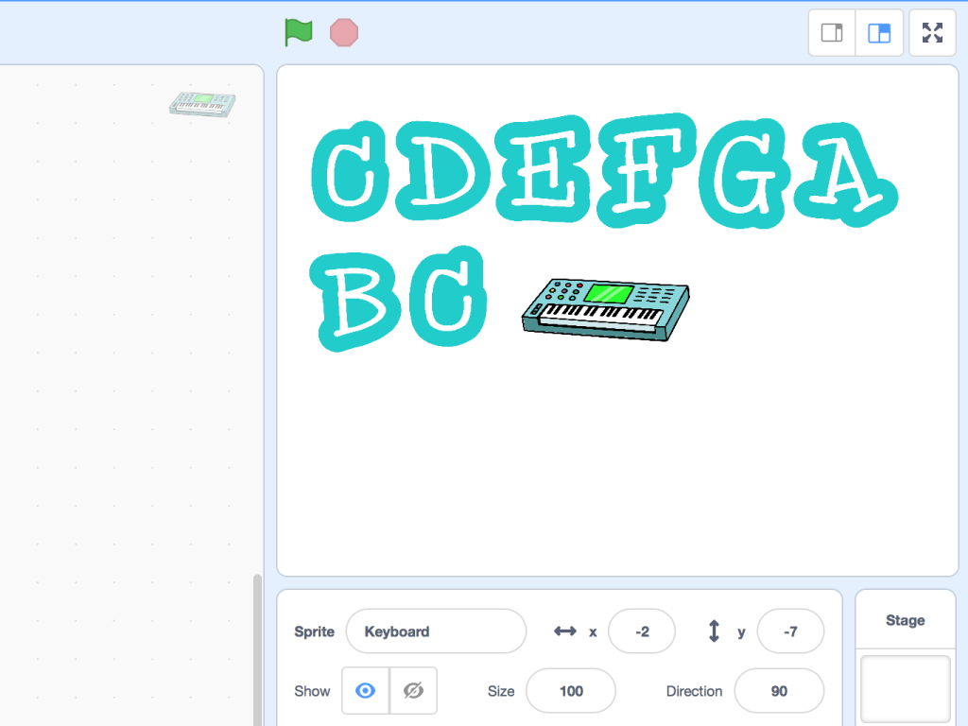
Task: Click the Direction field showing 90
Action: 779,691
